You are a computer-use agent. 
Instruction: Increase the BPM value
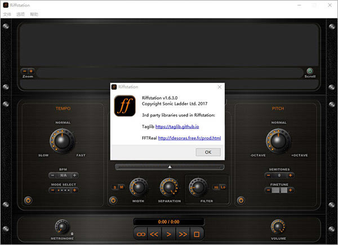pos(74,175)
